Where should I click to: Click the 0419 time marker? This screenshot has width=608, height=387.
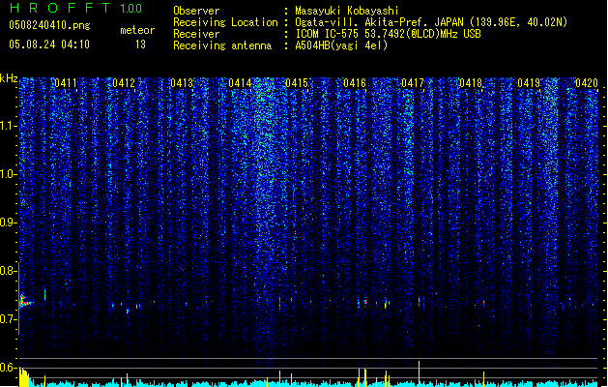point(529,83)
